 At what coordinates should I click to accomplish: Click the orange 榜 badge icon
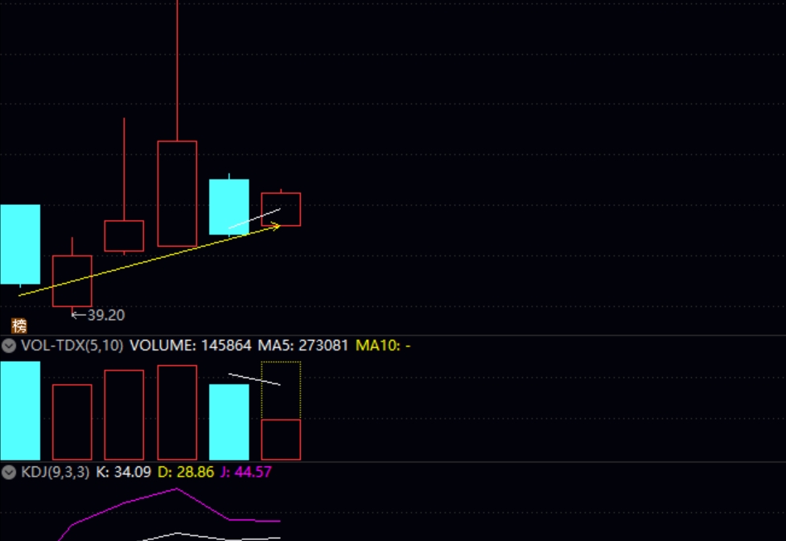click(x=19, y=326)
